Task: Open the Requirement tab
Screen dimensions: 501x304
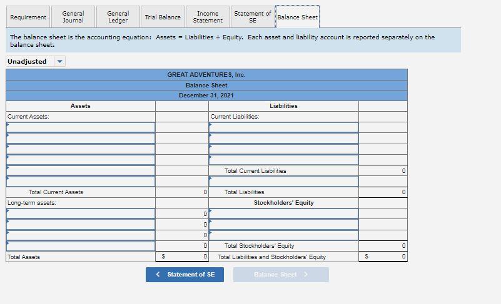Action: click(x=28, y=17)
